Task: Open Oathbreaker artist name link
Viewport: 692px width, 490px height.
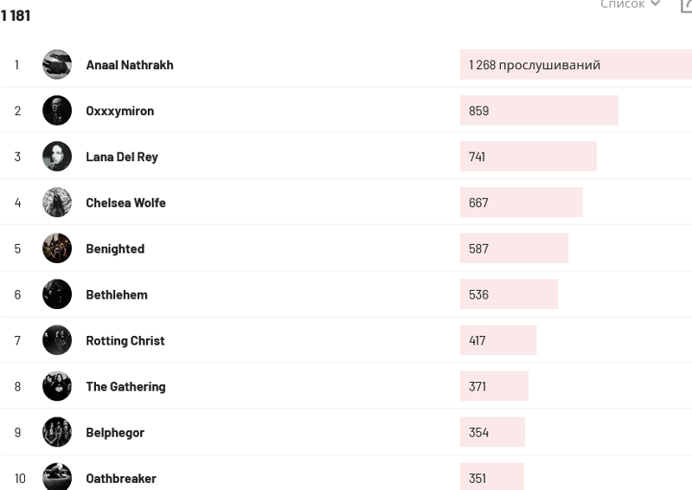Action: click(x=121, y=479)
